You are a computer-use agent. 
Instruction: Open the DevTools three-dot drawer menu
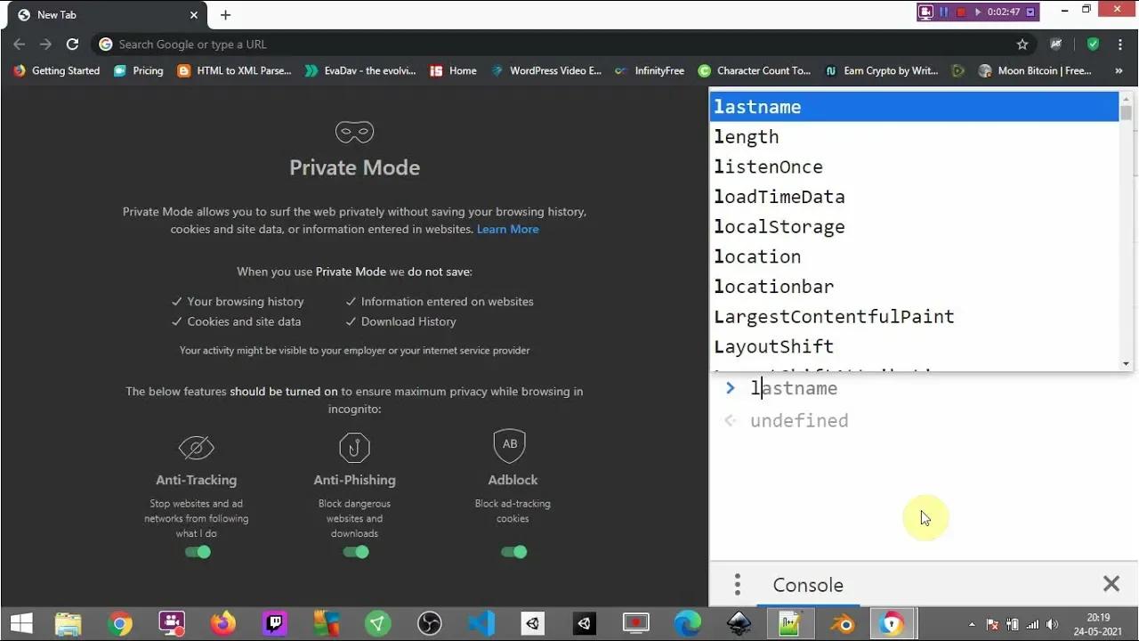pyautogui.click(x=737, y=585)
